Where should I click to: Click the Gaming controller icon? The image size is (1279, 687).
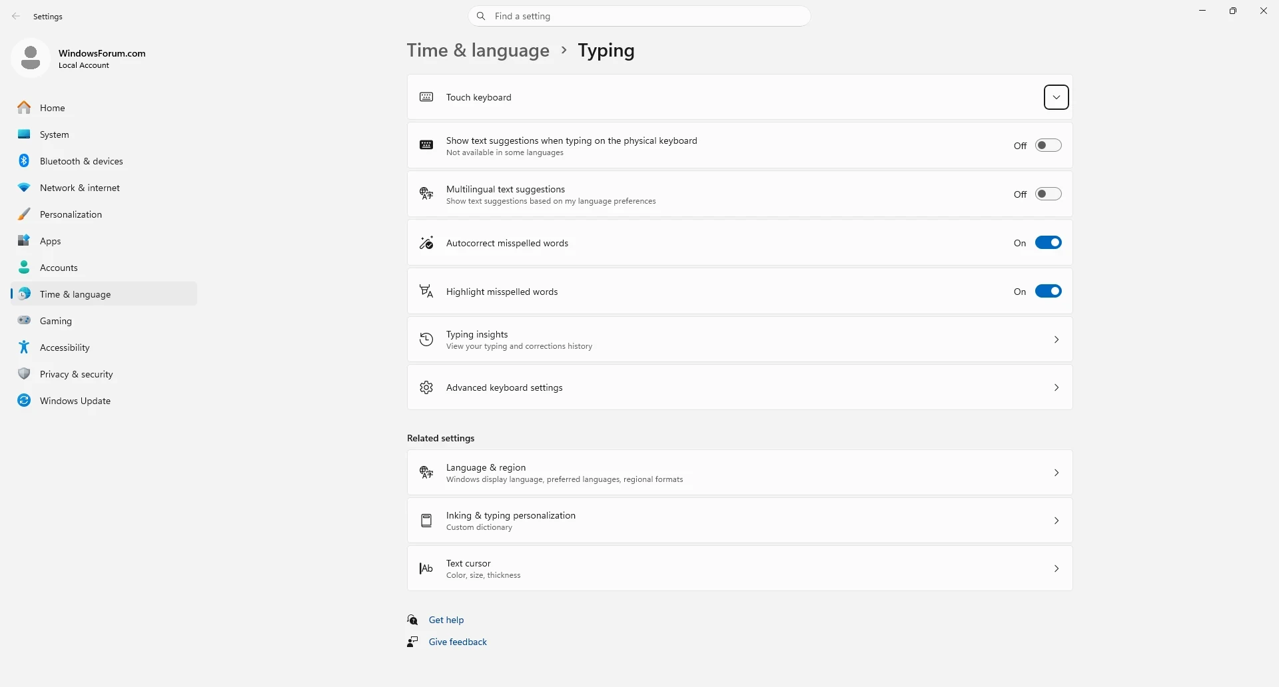click(24, 320)
